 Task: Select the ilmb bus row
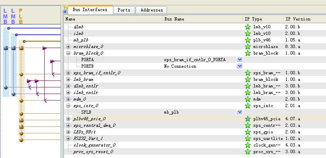(195, 33)
